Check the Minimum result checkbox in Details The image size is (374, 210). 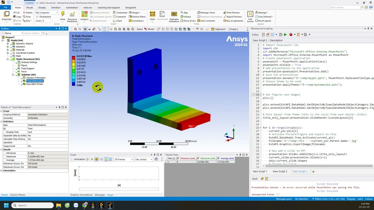(5, 153)
